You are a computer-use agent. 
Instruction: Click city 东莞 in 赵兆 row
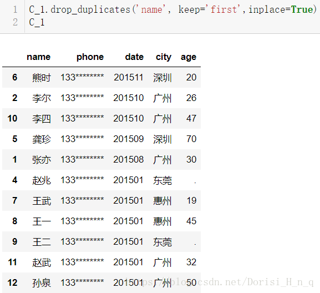pyautogui.click(x=162, y=180)
